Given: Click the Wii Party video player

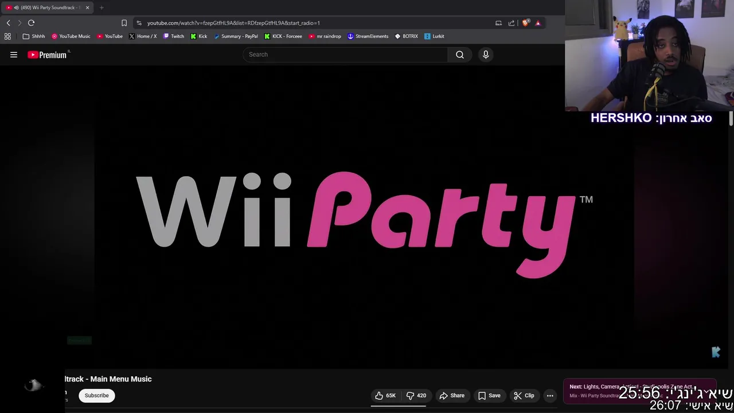Looking at the screenshot, I should coord(364,217).
